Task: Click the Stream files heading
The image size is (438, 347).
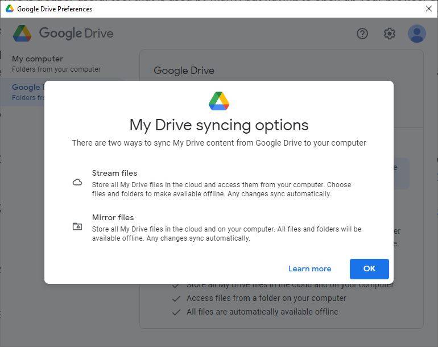Action: [114, 173]
